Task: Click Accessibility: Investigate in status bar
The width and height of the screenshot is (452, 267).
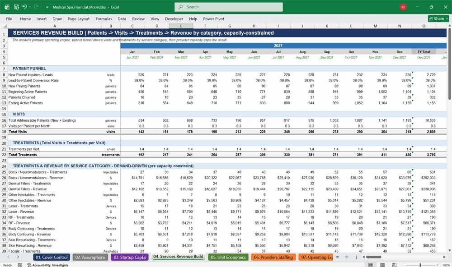Action: 48,265
